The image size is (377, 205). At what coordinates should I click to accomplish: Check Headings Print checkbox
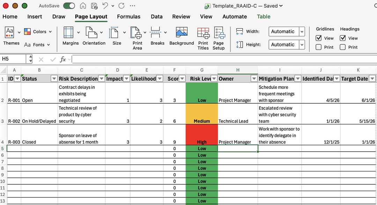(343, 47)
